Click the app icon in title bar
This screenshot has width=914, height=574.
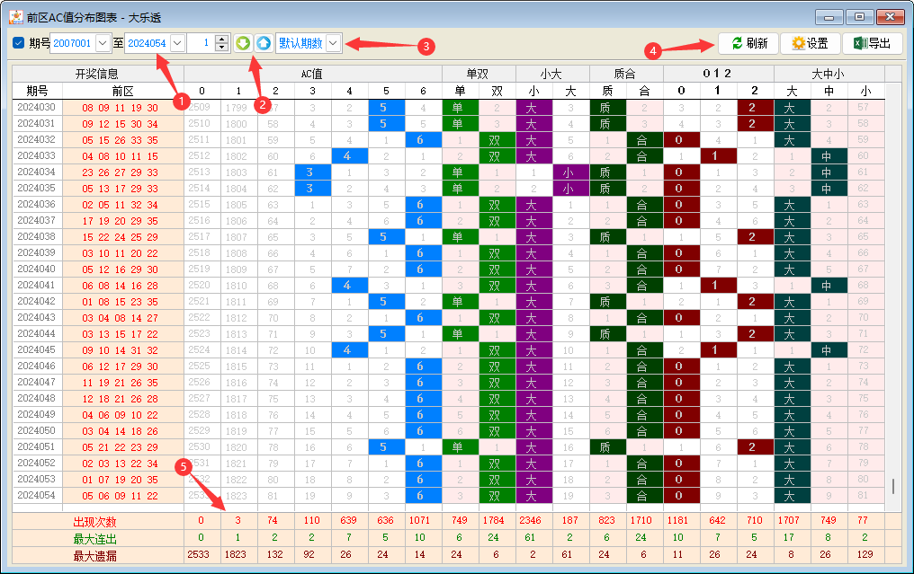point(15,16)
